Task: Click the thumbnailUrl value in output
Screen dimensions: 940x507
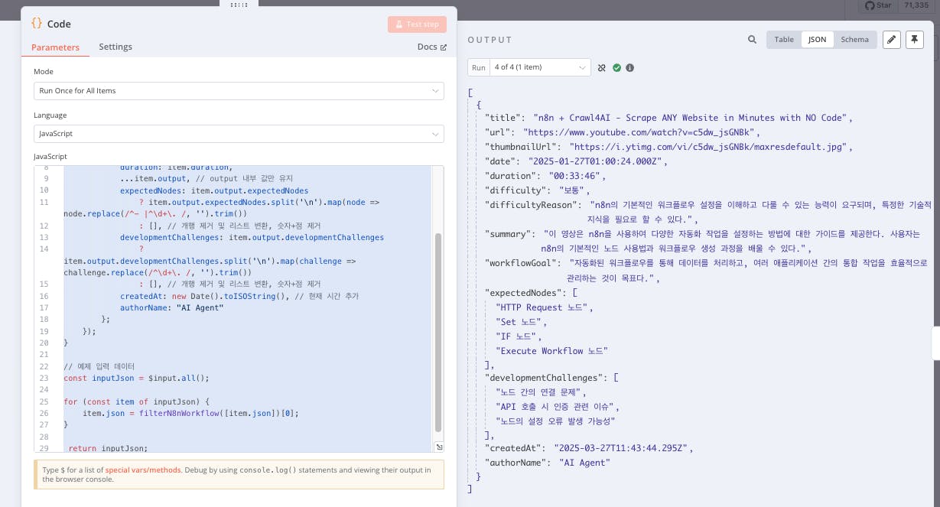Action: [x=709, y=147]
